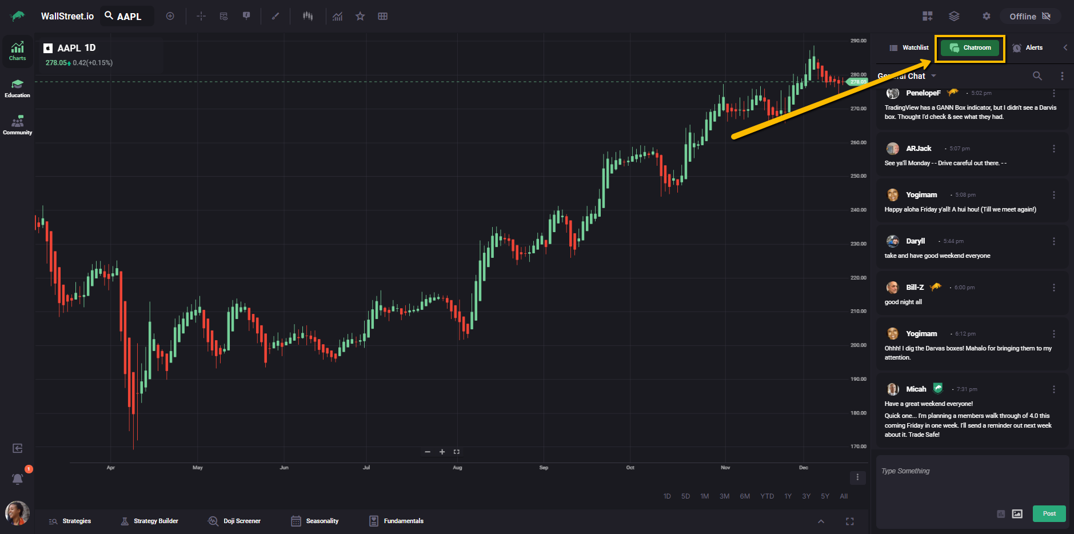
Task: Search chat with magnifier icon
Action: tap(1037, 76)
